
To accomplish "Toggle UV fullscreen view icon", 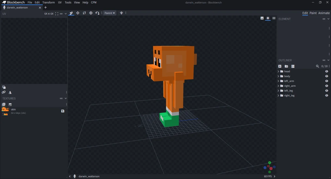I will [57, 14].
